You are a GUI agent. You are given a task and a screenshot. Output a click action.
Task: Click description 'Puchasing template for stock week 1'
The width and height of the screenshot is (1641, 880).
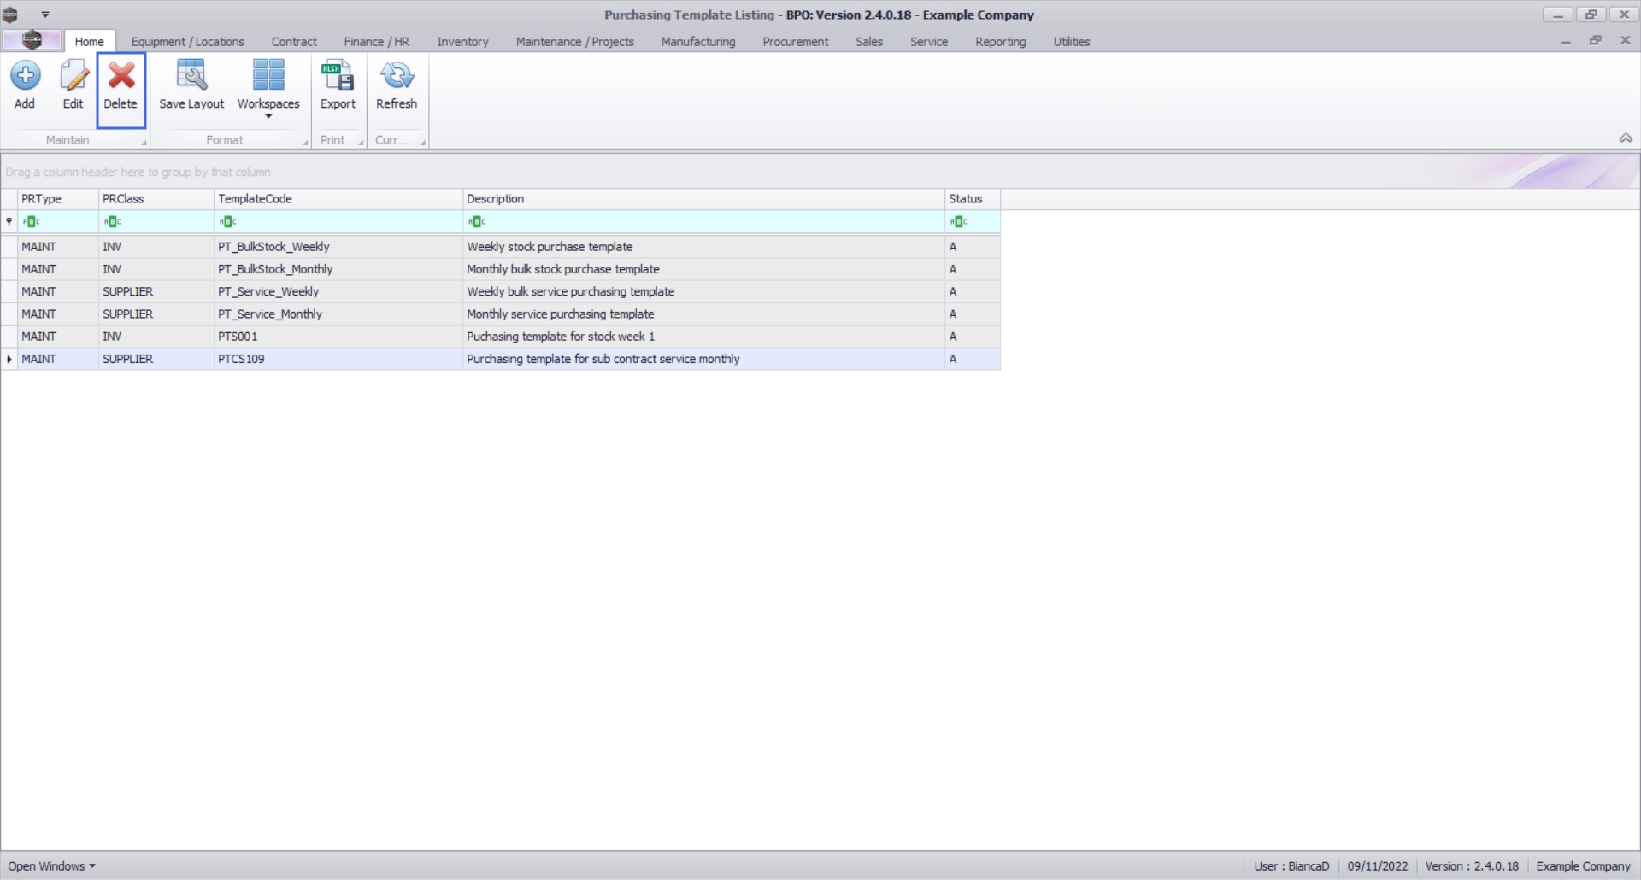pyautogui.click(x=561, y=337)
